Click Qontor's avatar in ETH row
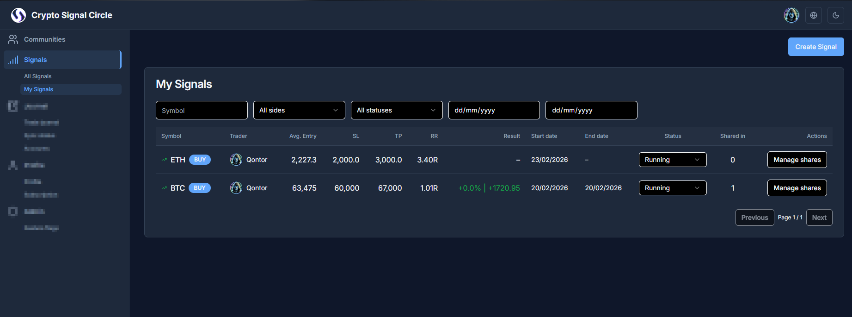The width and height of the screenshot is (852, 317). (236, 160)
